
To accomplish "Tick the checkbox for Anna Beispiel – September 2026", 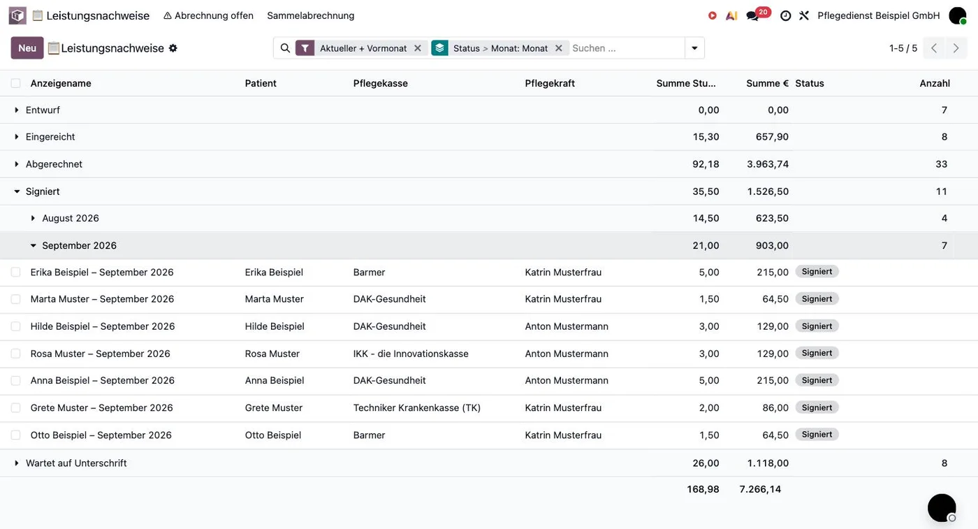I will [15, 381].
